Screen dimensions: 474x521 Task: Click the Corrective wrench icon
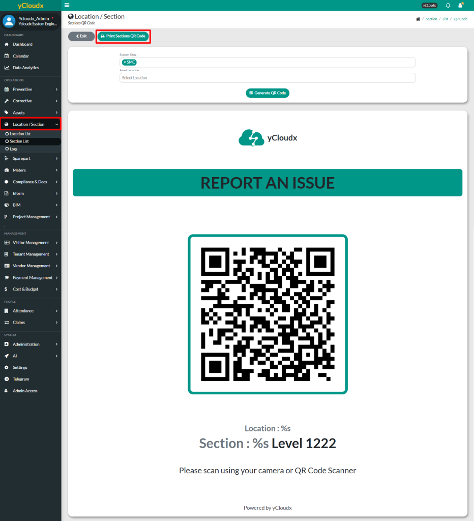pos(7,101)
